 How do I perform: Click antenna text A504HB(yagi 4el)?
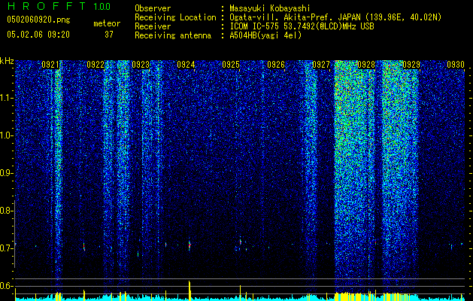(x=265, y=35)
